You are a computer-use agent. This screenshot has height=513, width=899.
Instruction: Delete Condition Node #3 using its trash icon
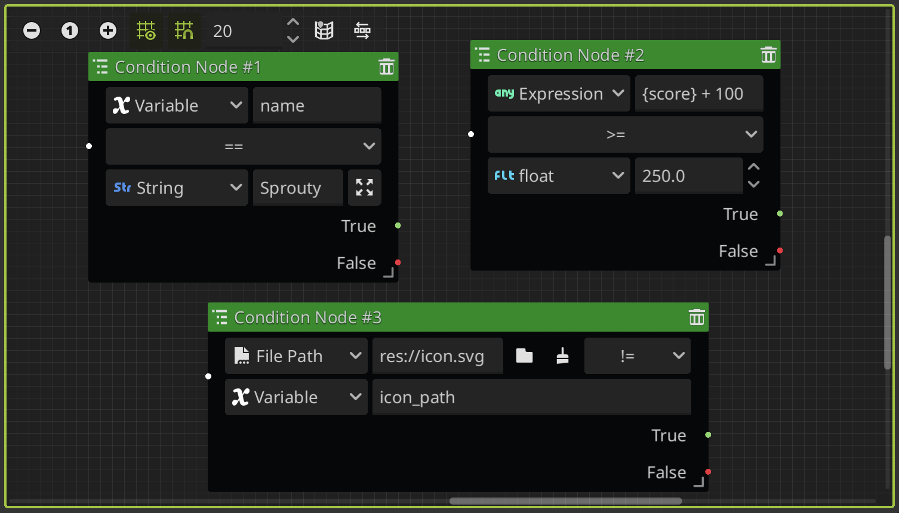click(697, 317)
